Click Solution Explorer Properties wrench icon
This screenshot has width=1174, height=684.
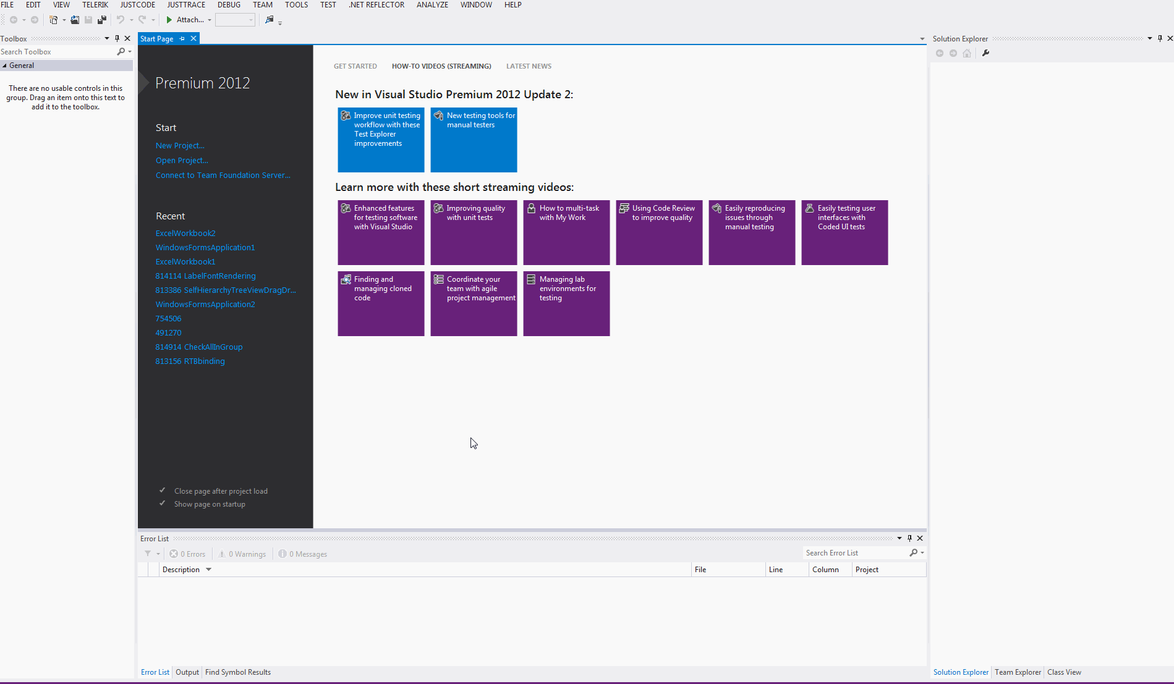click(x=986, y=53)
